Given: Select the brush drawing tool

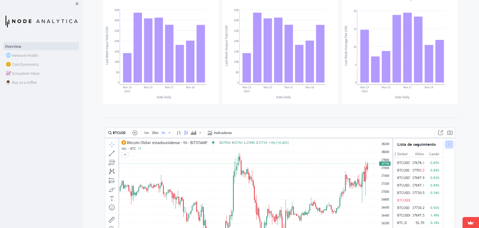Looking at the screenshot, I should point(112,190).
